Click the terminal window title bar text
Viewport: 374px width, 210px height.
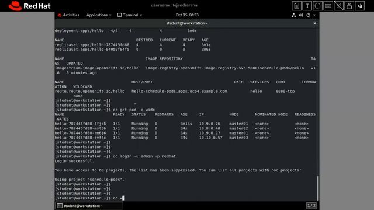click(187, 23)
